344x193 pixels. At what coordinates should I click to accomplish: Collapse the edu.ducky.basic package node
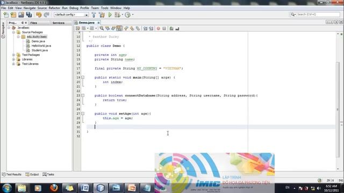point(18,37)
